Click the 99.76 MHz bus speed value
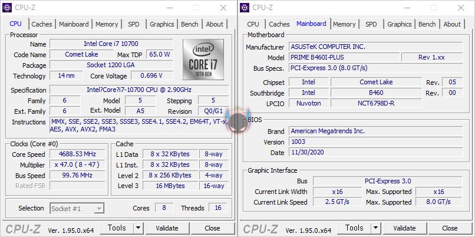Viewport: 475px width, 237px height. 77,175
